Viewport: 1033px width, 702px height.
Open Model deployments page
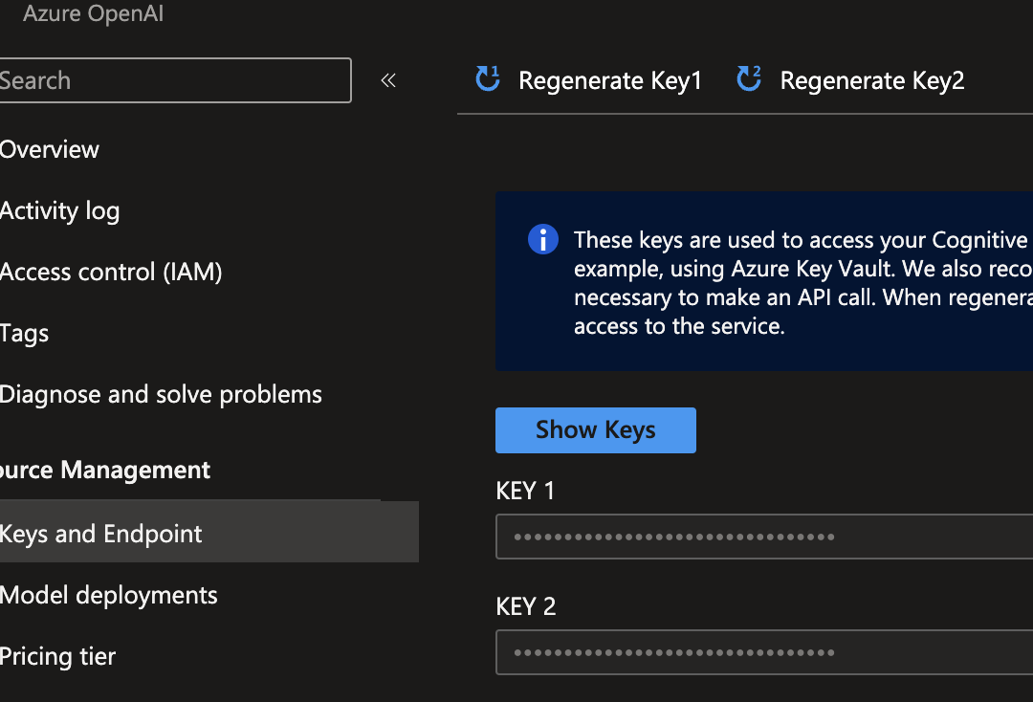click(108, 595)
